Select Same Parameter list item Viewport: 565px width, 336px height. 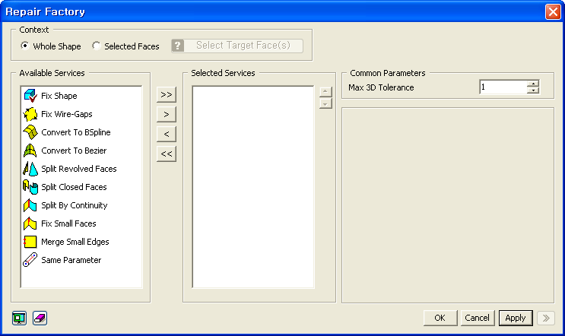click(x=71, y=260)
